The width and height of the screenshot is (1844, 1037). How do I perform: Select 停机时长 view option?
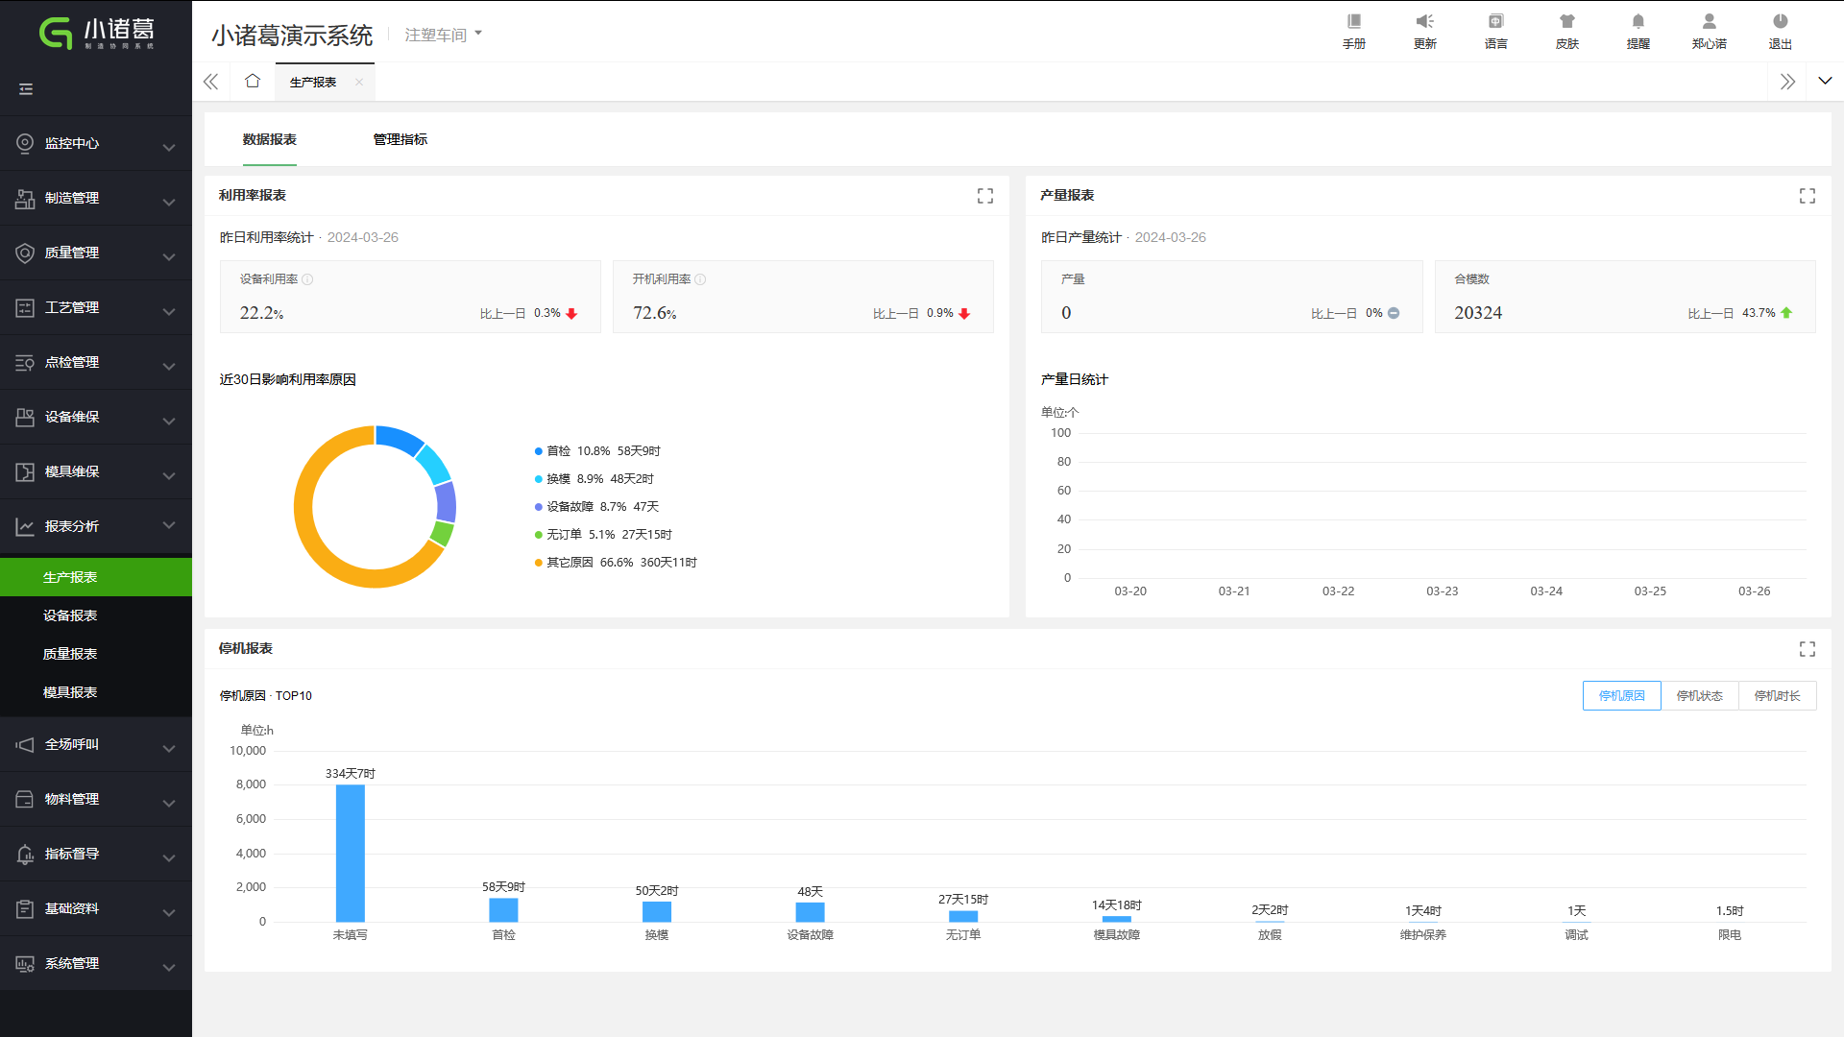1777,696
